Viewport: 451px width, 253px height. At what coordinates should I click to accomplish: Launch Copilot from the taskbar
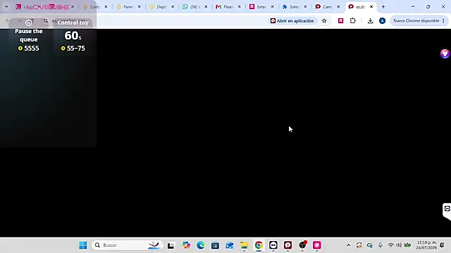pos(186,245)
